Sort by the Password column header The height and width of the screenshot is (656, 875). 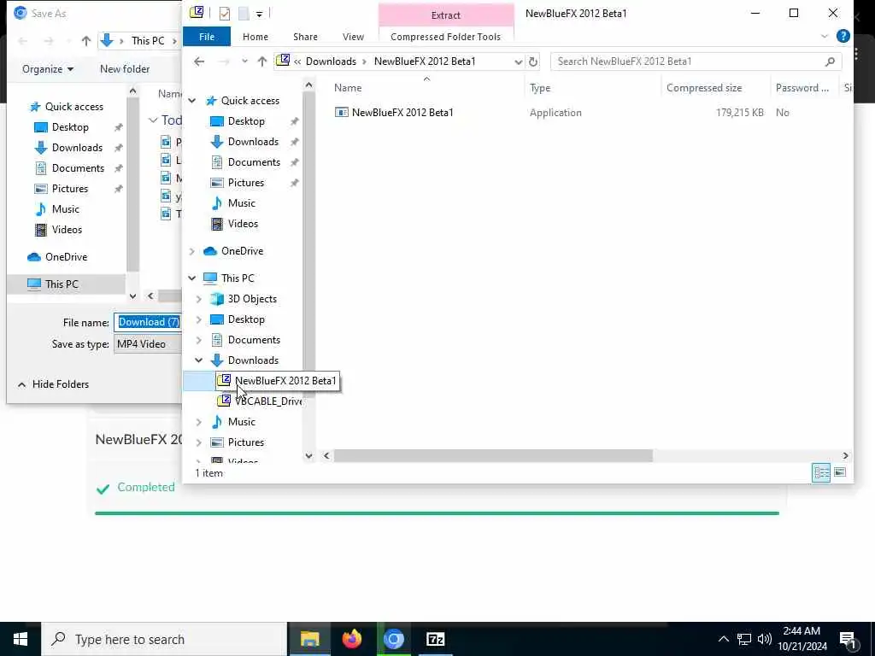[802, 88]
